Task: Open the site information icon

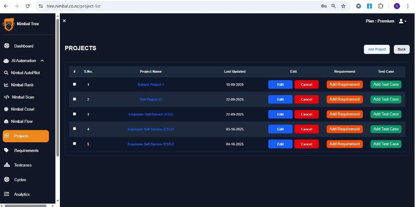Action: [x=41, y=6]
